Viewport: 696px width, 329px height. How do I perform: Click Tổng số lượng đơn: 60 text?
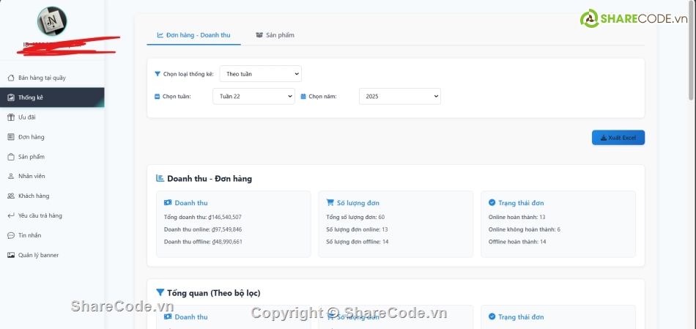click(x=355, y=217)
